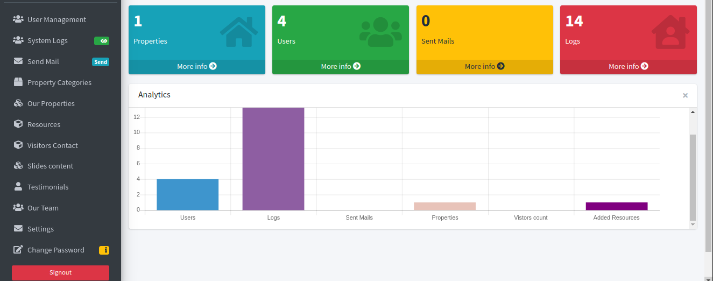
Task: Click the Send badge next to Send Mail
Action: (101, 62)
